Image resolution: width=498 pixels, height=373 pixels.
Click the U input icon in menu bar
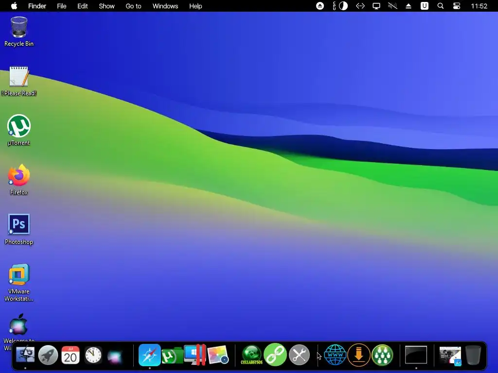tap(424, 6)
